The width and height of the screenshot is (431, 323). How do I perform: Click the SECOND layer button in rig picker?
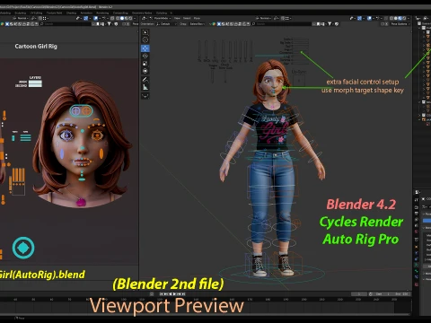click(35, 85)
